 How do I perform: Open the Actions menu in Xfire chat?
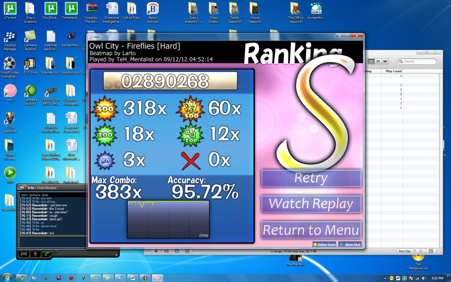pyautogui.click(x=35, y=195)
